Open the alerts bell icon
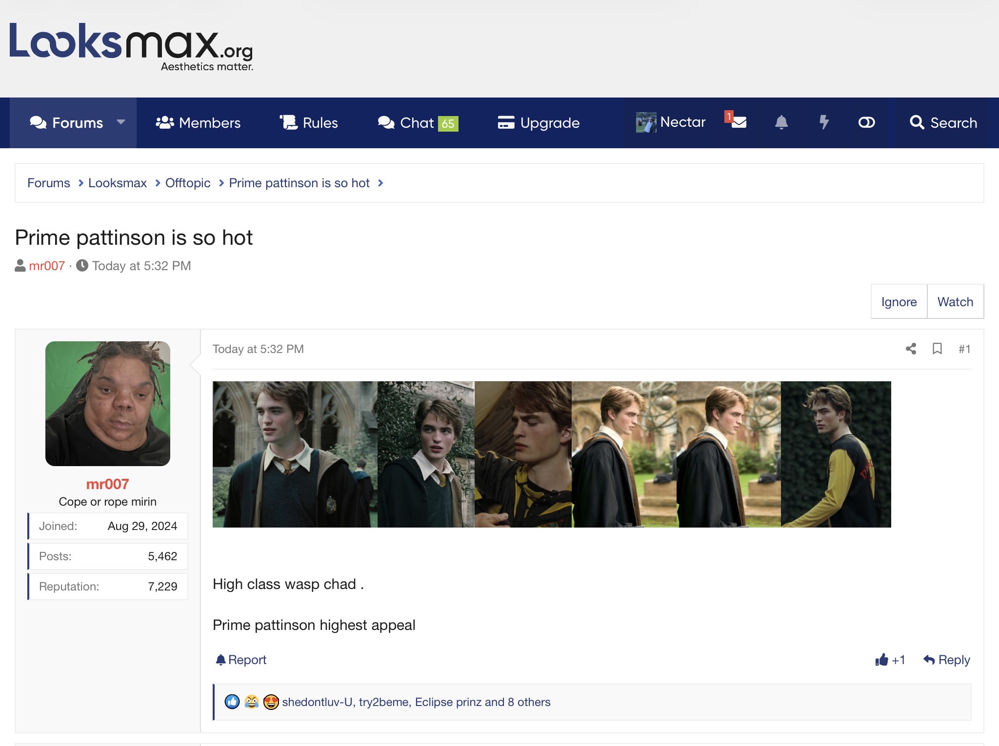 (781, 122)
